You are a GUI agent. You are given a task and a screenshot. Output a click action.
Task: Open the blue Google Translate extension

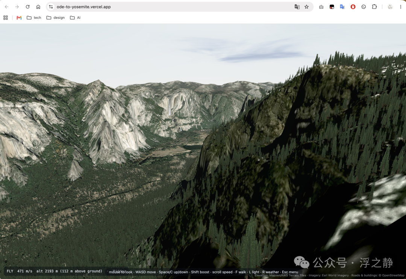click(x=342, y=7)
